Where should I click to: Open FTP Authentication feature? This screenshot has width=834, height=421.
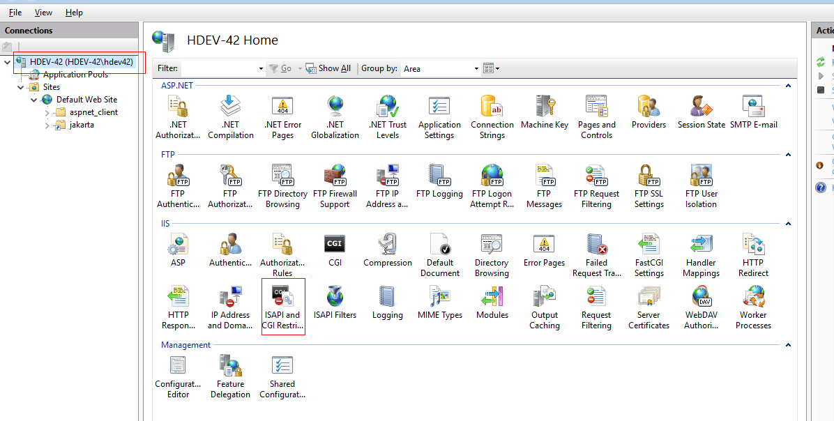(178, 186)
